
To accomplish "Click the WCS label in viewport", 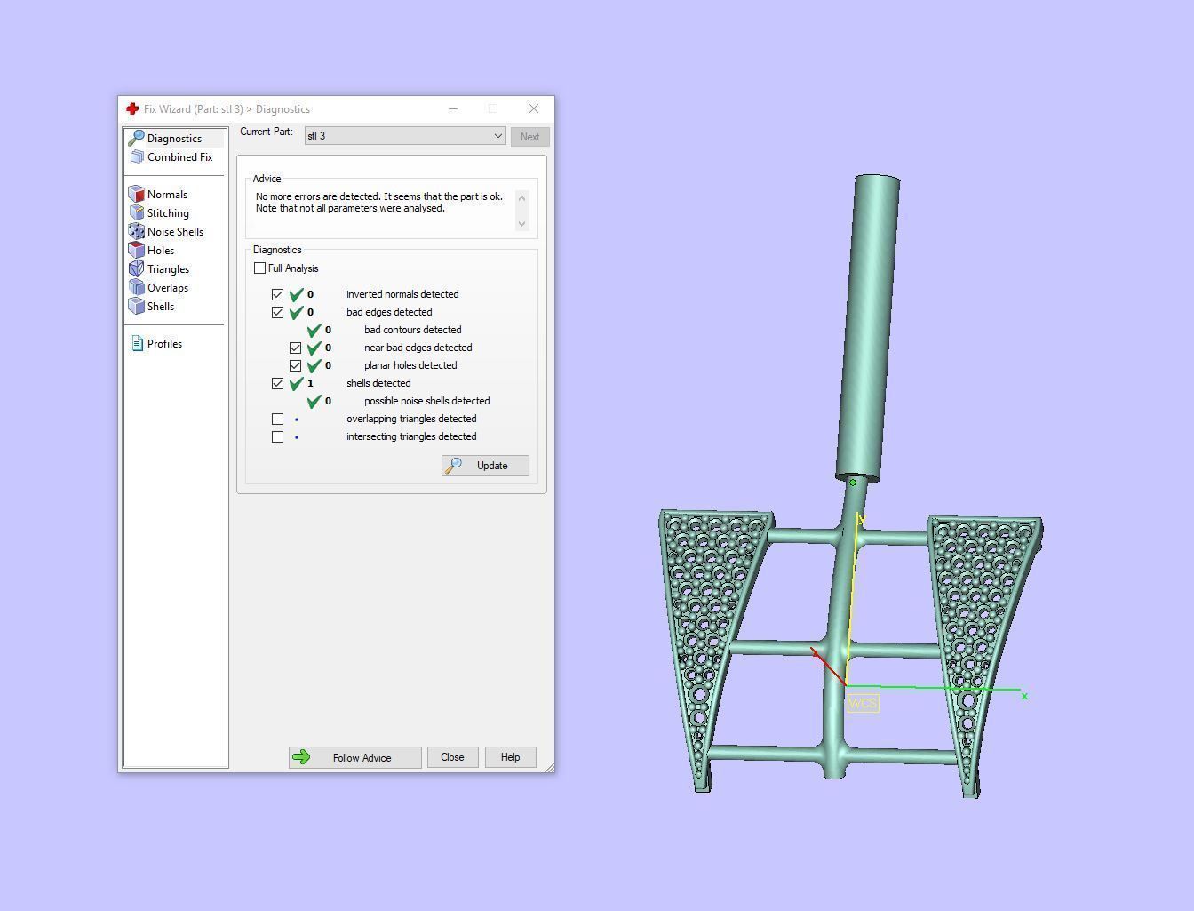I will [x=863, y=703].
